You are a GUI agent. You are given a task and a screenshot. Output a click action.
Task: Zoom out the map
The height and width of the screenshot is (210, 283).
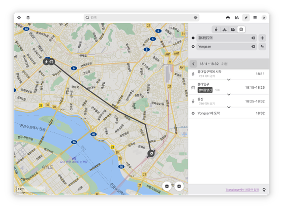pos(167,186)
